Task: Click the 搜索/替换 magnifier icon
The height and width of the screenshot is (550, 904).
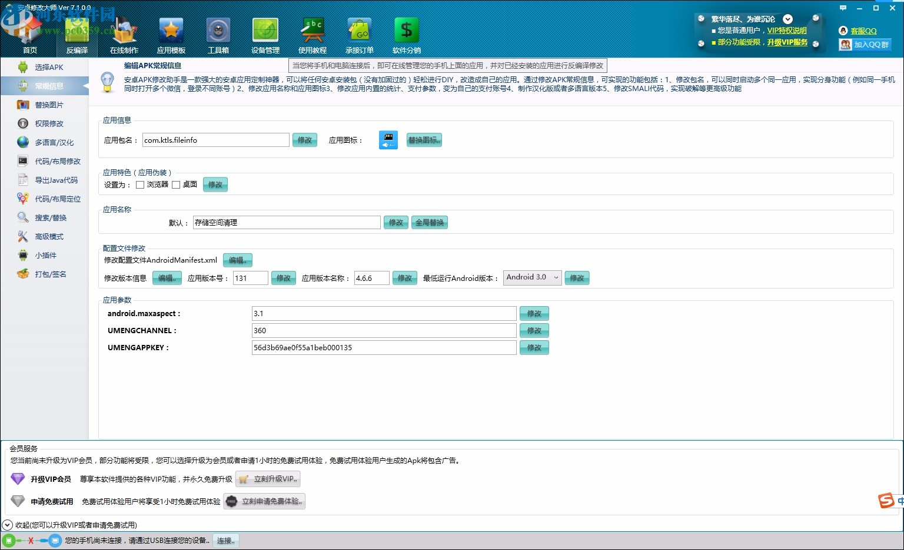Action: [x=23, y=217]
